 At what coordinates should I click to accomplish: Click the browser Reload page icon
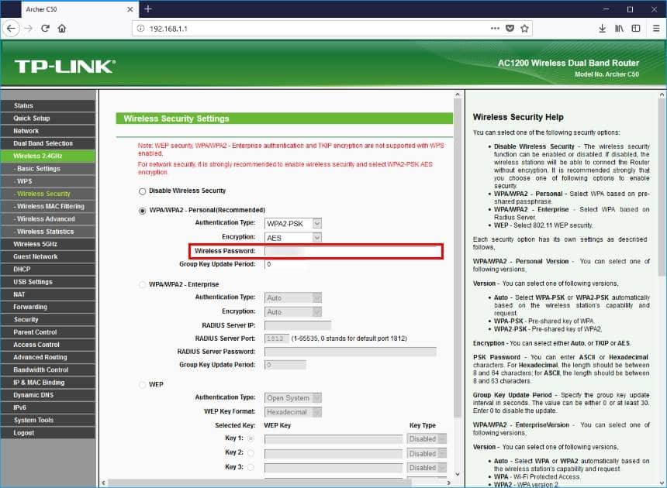tap(46, 28)
